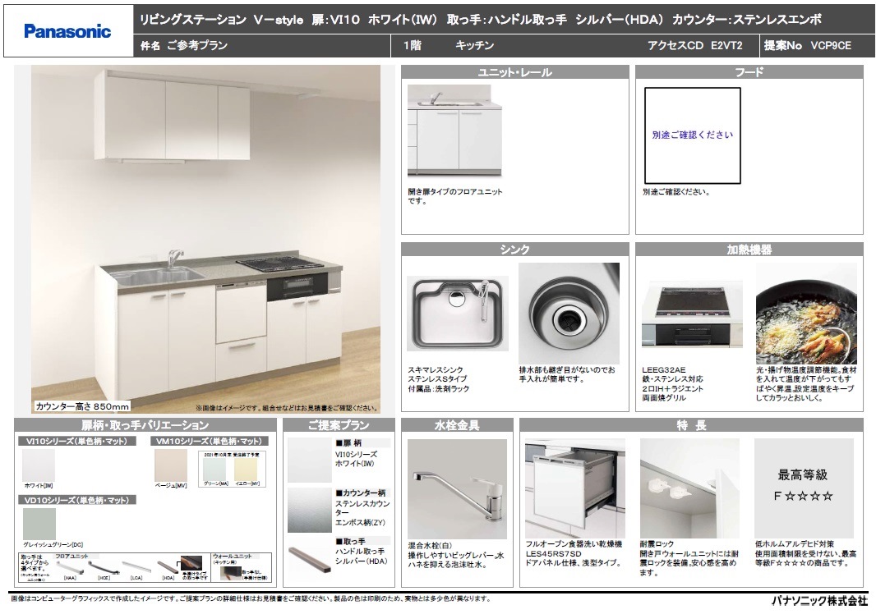Click the mixing faucet photo
The height and width of the screenshot is (614, 876).
coord(457,489)
